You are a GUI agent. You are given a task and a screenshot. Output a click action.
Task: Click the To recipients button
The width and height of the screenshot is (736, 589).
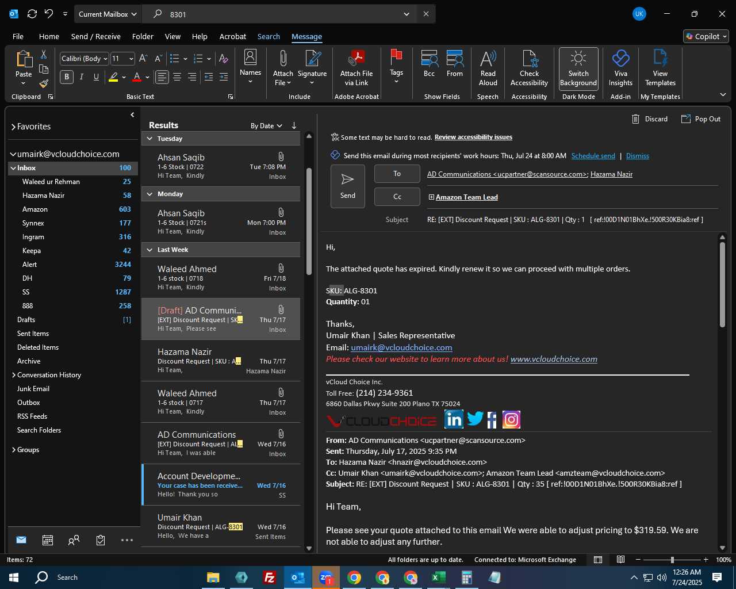397,174
